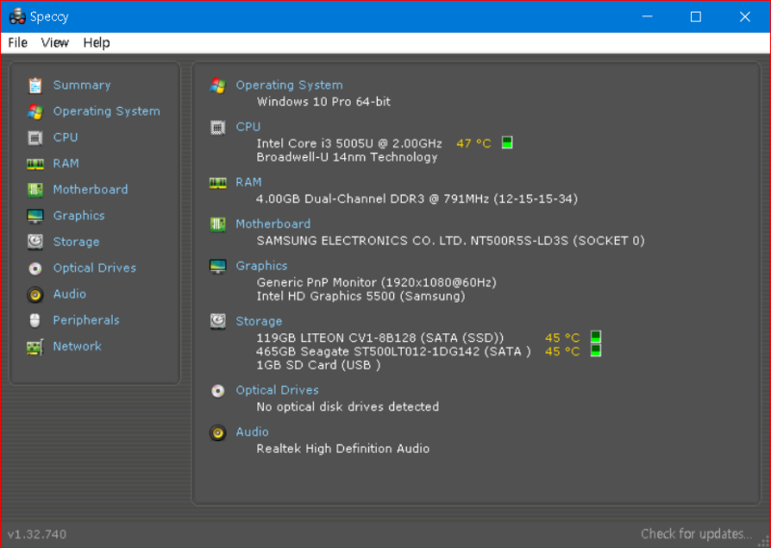Viewport: 771px width, 548px height.
Task: Open the View menu
Action: click(x=55, y=42)
